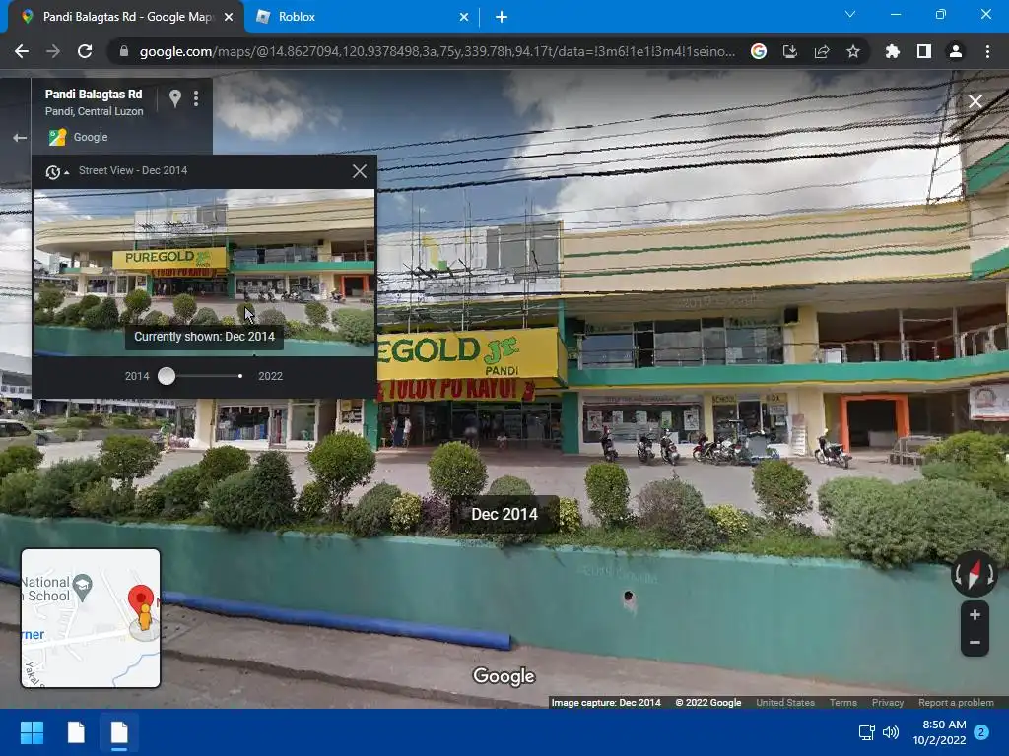1009x756 pixels.
Task: Open notification center badge showing 2
Action: (981, 732)
